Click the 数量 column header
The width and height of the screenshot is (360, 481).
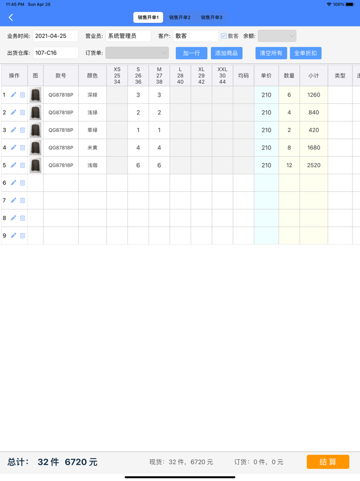pos(289,75)
